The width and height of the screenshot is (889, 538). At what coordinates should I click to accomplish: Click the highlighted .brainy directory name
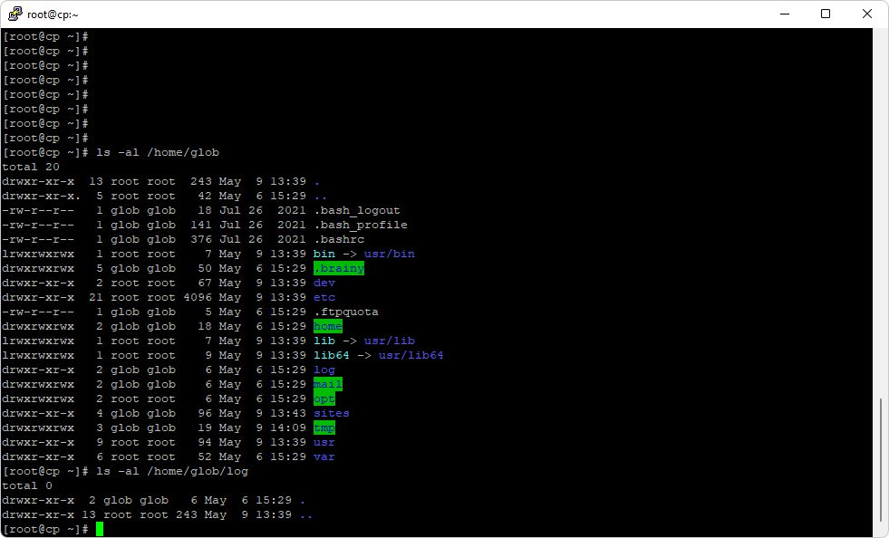[x=339, y=268]
